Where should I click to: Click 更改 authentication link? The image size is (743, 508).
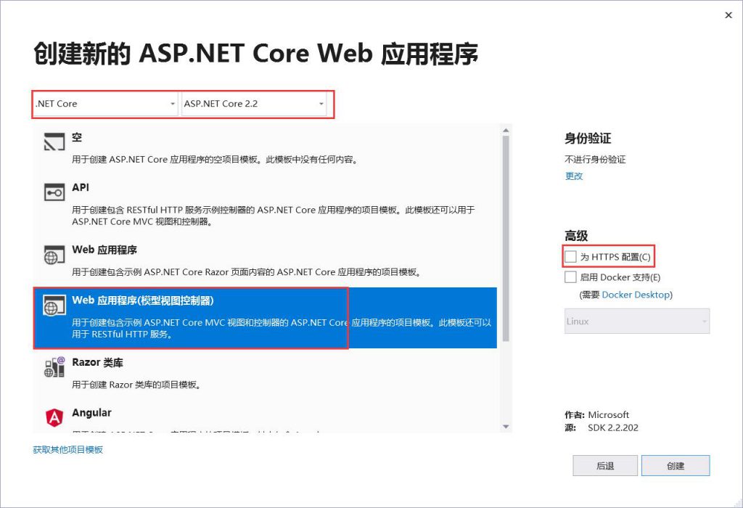pyautogui.click(x=574, y=176)
